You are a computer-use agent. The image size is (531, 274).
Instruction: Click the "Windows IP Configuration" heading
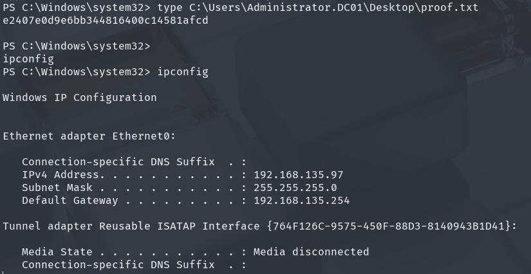[80, 98]
